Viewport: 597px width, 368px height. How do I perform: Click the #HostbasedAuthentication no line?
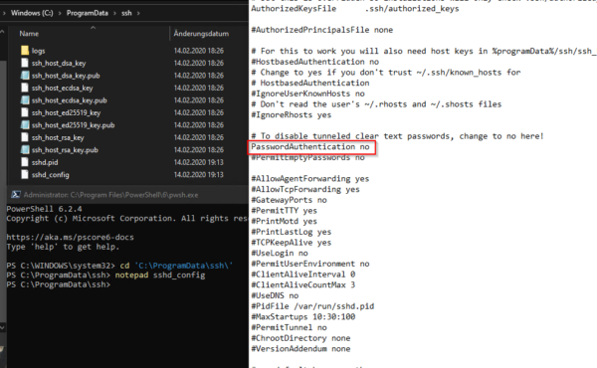point(314,62)
